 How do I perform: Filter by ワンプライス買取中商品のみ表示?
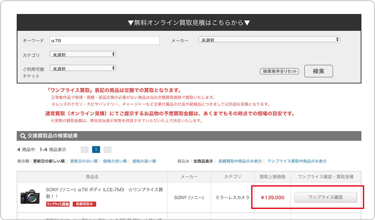(x=297, y=161)
